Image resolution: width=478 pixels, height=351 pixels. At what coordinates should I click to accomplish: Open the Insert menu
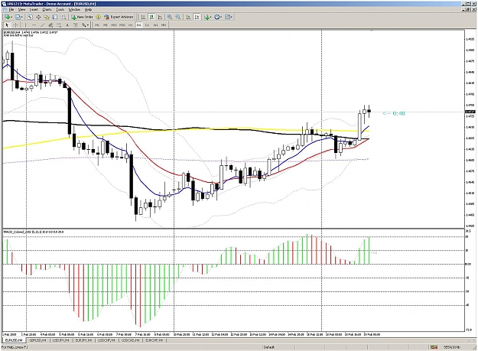click(x=34, y=10)
